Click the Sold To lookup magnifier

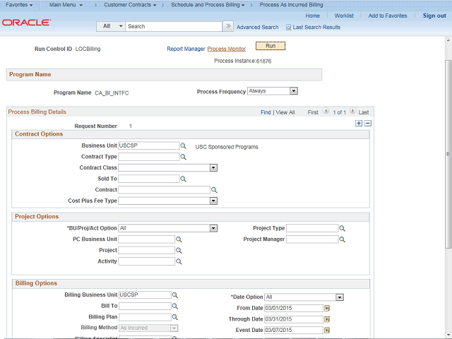pyautogui.click(x=183, y=179)
